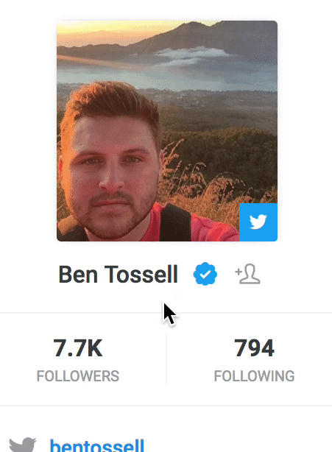Click the black backpack strap in photo
This screenshot has width=332, height=452.
tap(175, 223)
